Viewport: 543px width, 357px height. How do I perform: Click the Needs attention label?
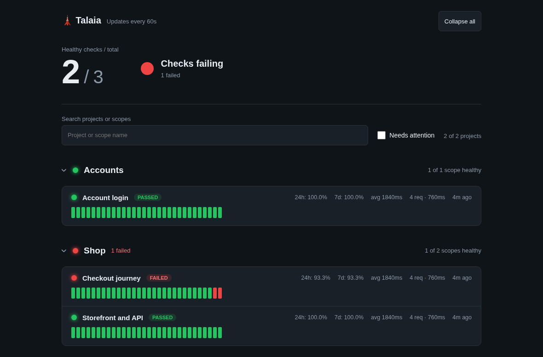click(412, 135)
